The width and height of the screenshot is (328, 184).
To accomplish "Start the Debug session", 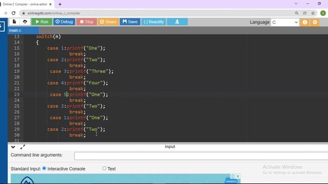I will [x=64, y=21].
